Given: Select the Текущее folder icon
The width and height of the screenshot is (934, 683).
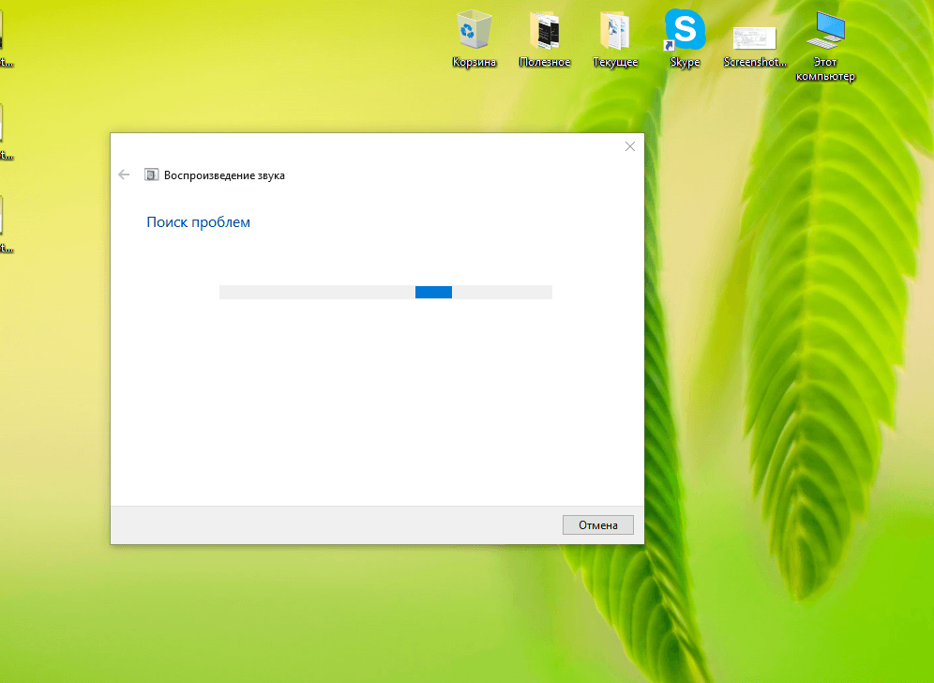Looking at the screenshot, I should point(615,30).
